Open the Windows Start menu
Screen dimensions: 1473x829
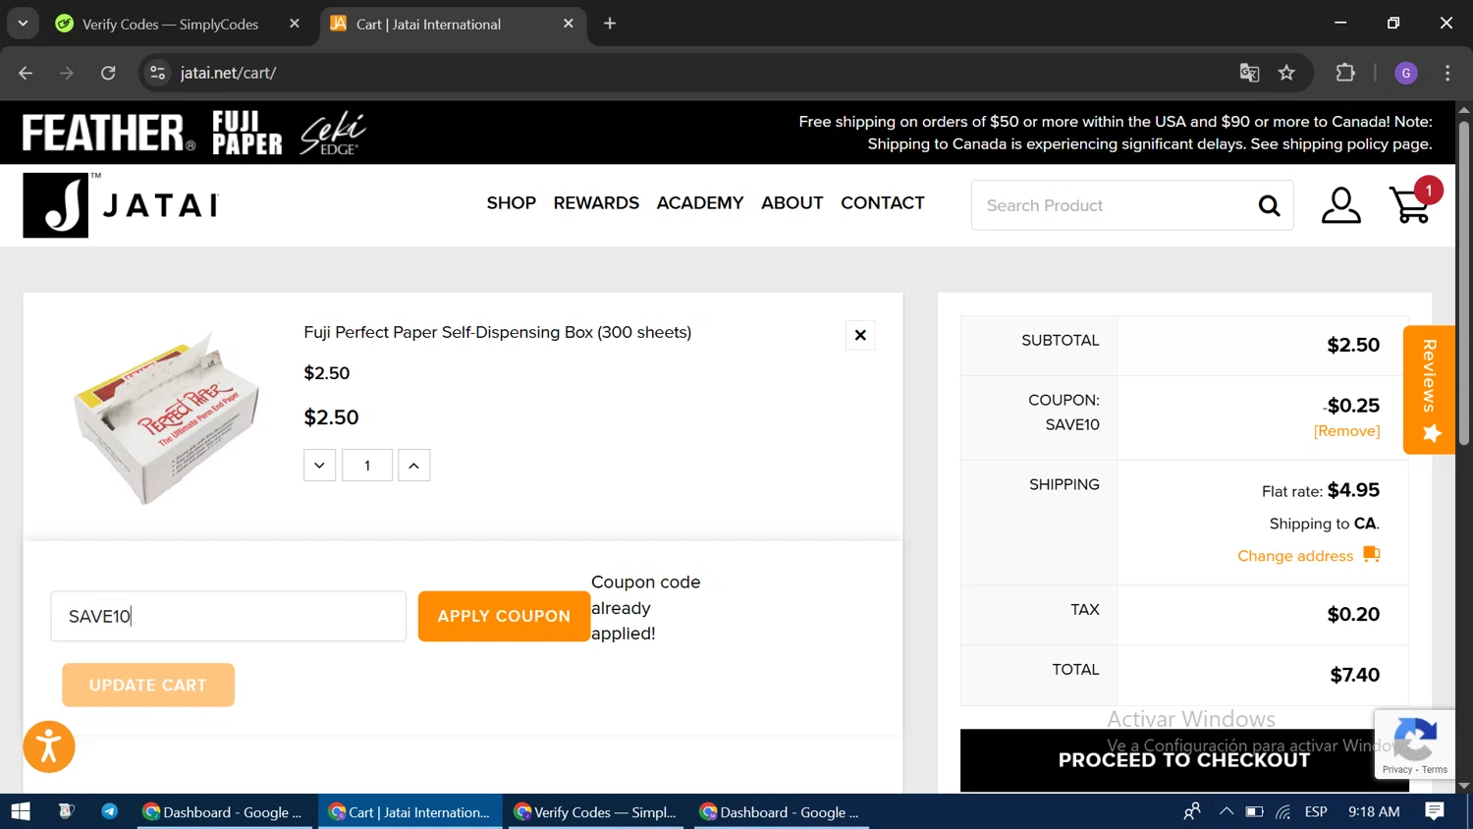[x=20, y=811]
